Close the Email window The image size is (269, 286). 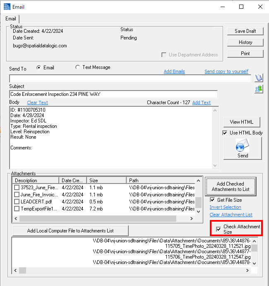[x=260, y=7]
